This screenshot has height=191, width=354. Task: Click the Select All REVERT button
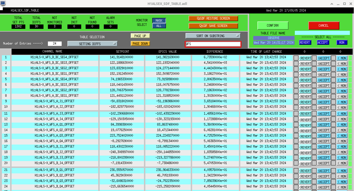point(305,43)
